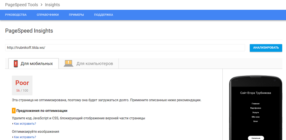Go to the ПРИМЕРЫ section
Viewport: 286px width, 140px height.
point(76,15)
